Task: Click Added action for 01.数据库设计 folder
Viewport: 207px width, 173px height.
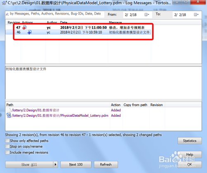Action: pos(116,110)
